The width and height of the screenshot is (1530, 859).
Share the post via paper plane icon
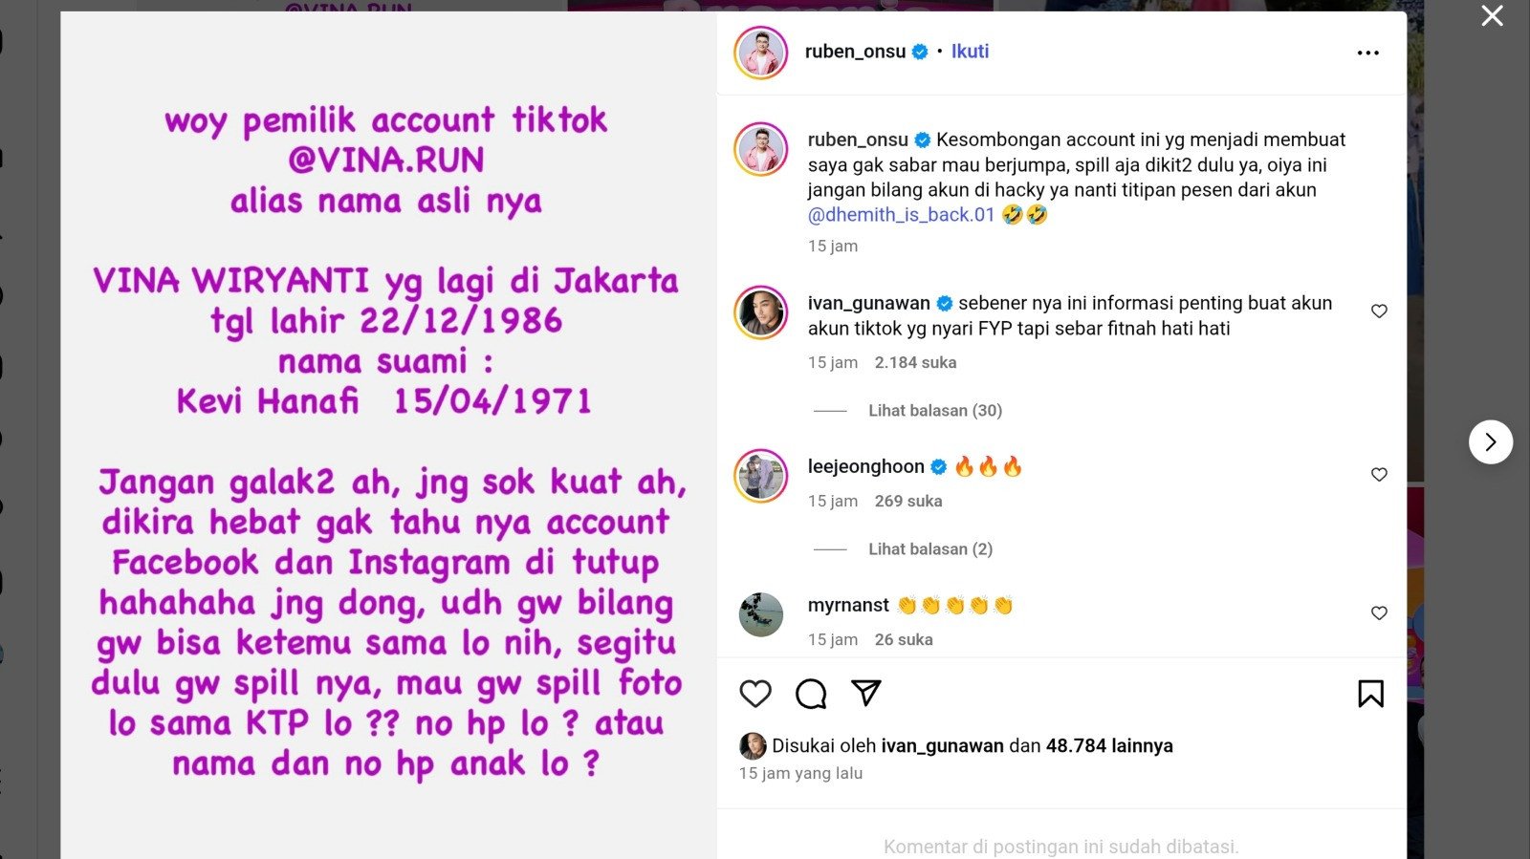pos(866,693)
